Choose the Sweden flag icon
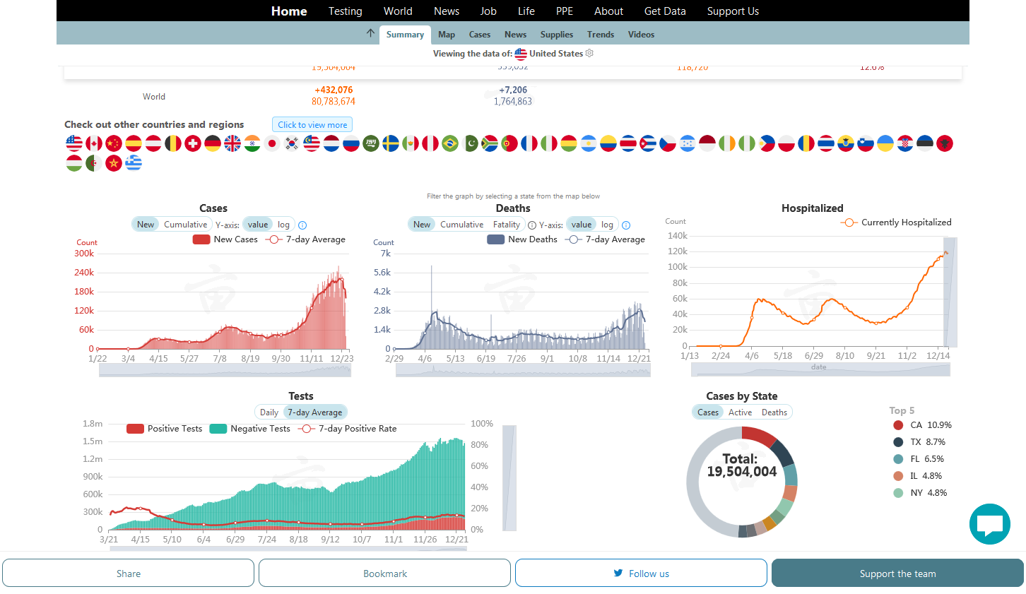This screenshot has height=594, width=1026. [x=391, y=143]
